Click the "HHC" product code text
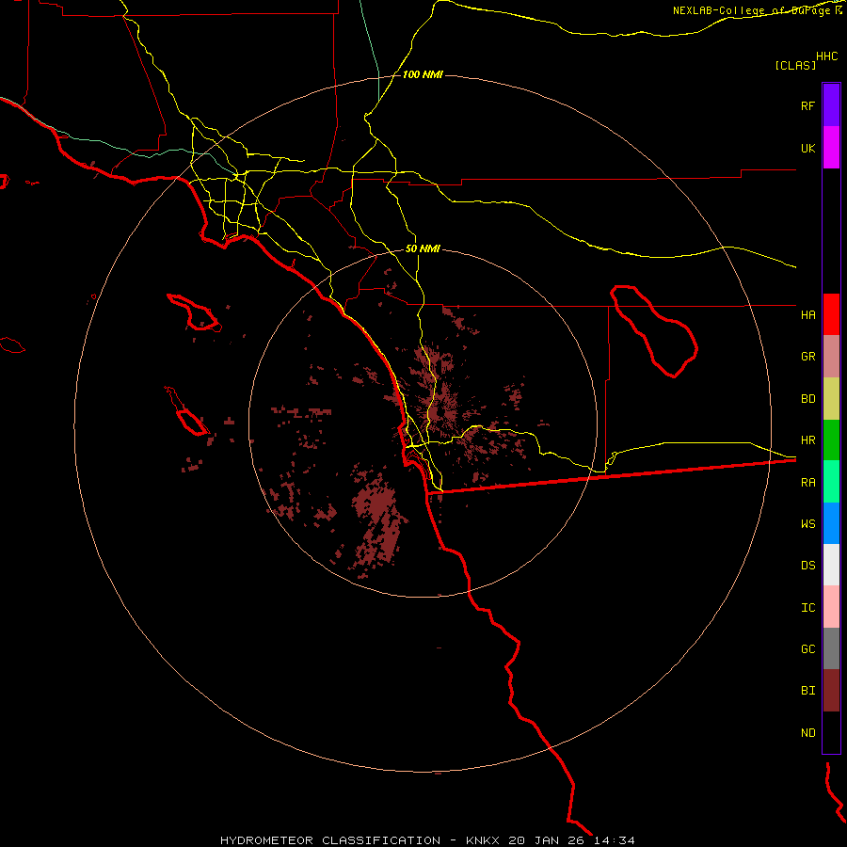 pyautogui.click(x=826, y=56)
